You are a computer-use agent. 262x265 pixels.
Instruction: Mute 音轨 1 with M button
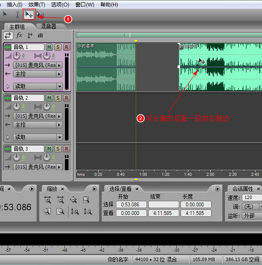[49, 47]
